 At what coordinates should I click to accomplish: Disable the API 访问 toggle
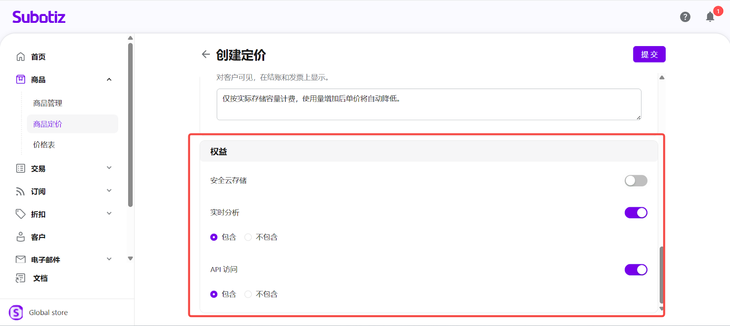tap(636, 270)
